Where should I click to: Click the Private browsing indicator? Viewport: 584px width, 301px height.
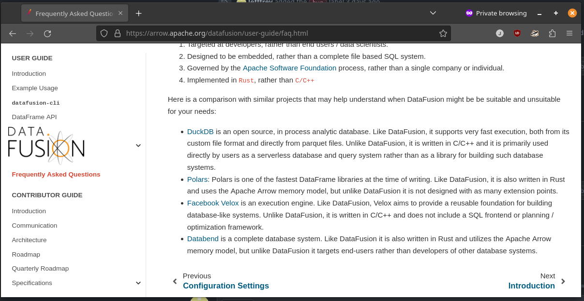[x=496, y=13]
